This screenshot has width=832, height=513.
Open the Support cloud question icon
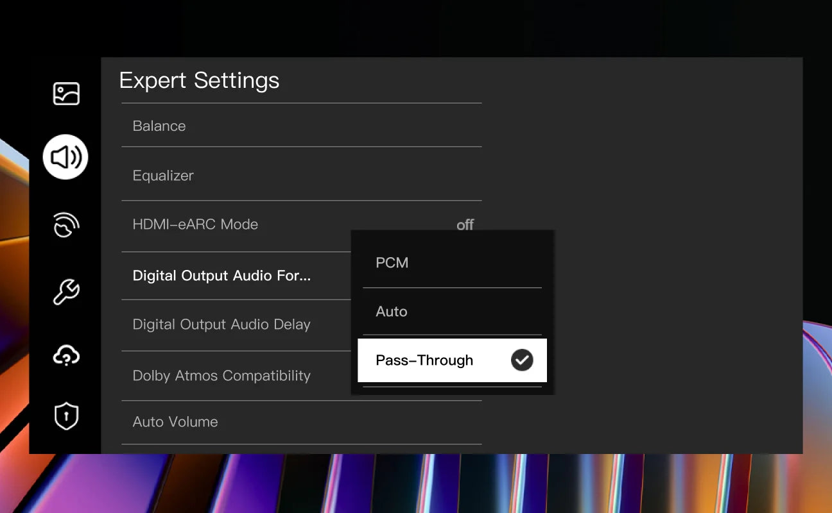click(x=65, y=355)
